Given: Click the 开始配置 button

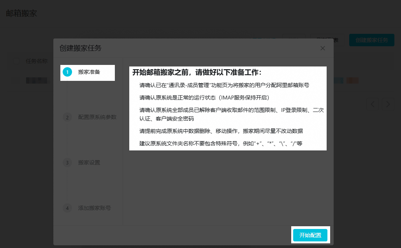Looking at the screenshot, I should [310, 235].
